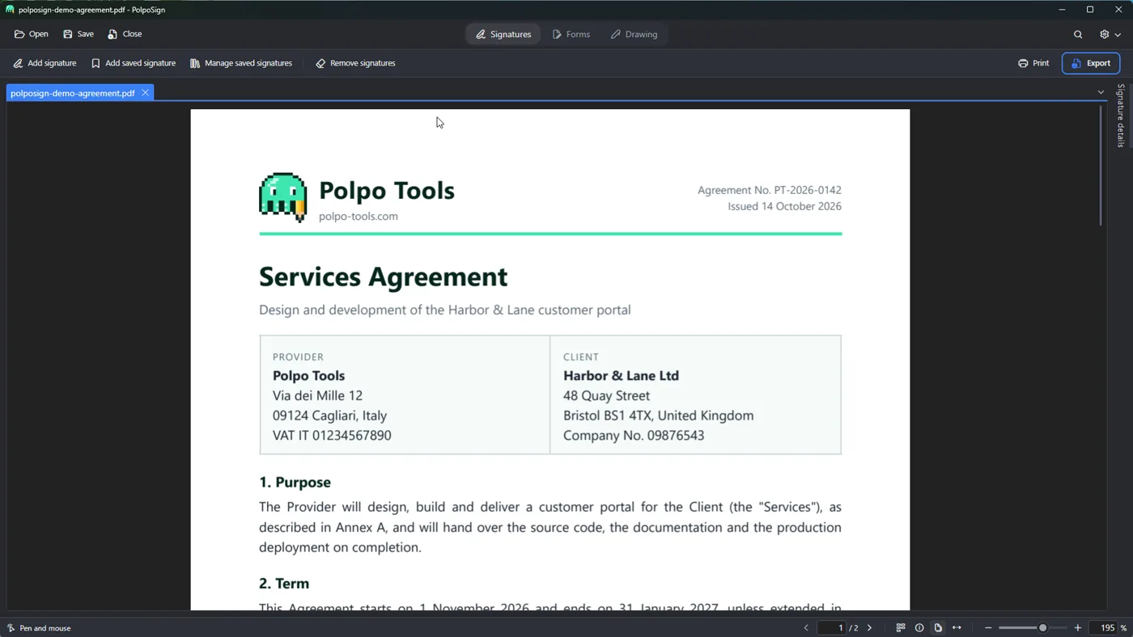Click the vertical document scrollbar

tap(1100, 166)
